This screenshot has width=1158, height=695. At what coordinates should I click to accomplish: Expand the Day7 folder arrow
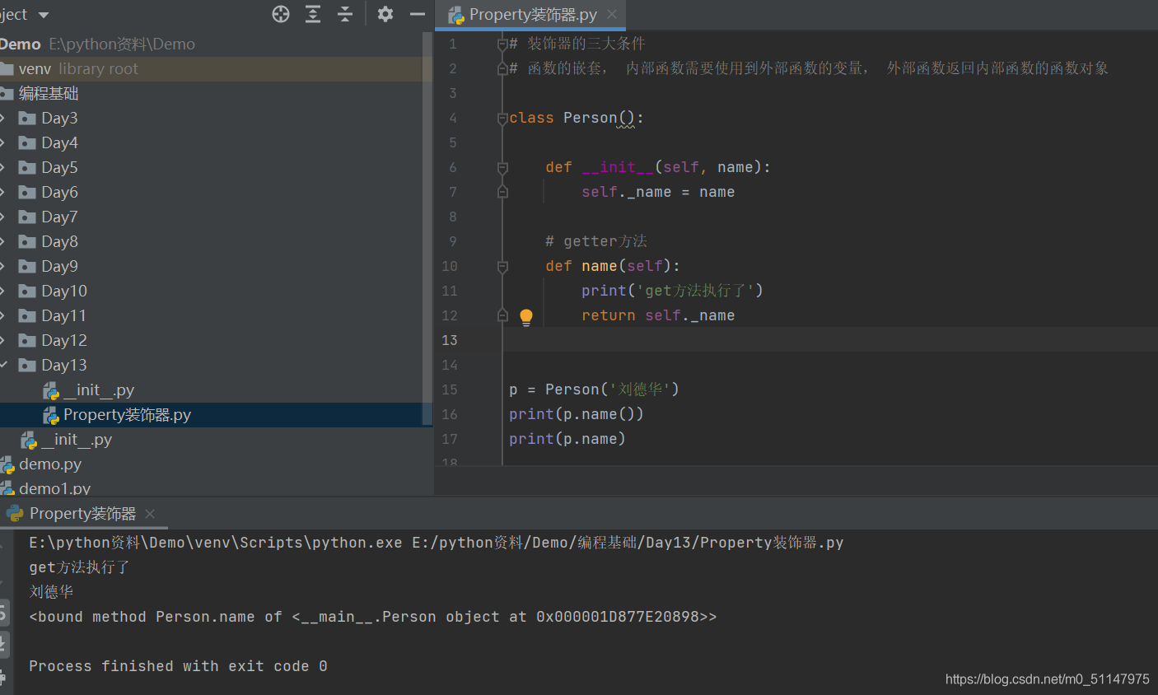(3, 217)
